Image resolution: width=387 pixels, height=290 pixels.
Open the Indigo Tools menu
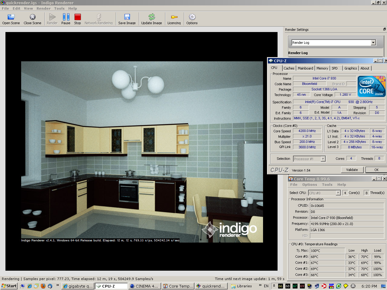coord(59,8)
